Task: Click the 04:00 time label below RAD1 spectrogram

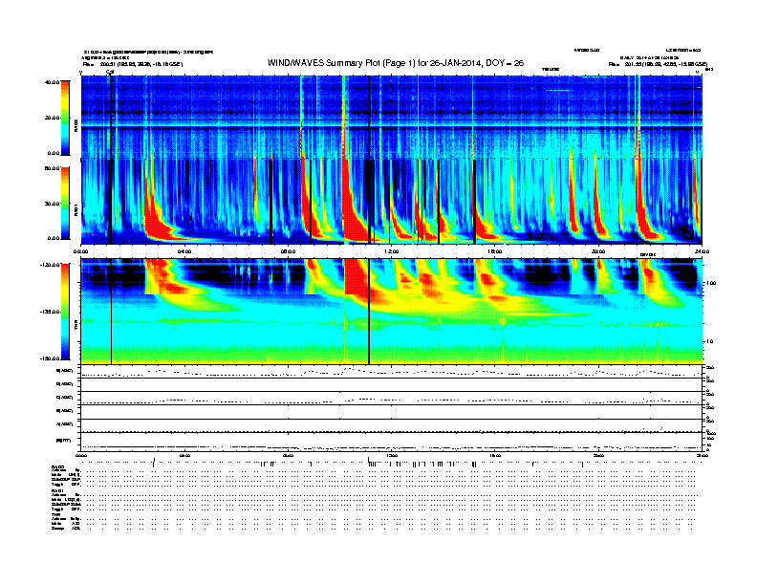Action: click(x=184, y=251)
